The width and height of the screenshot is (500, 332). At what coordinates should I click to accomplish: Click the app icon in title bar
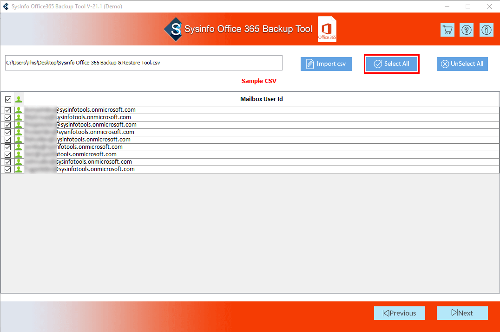pos(6,6)
